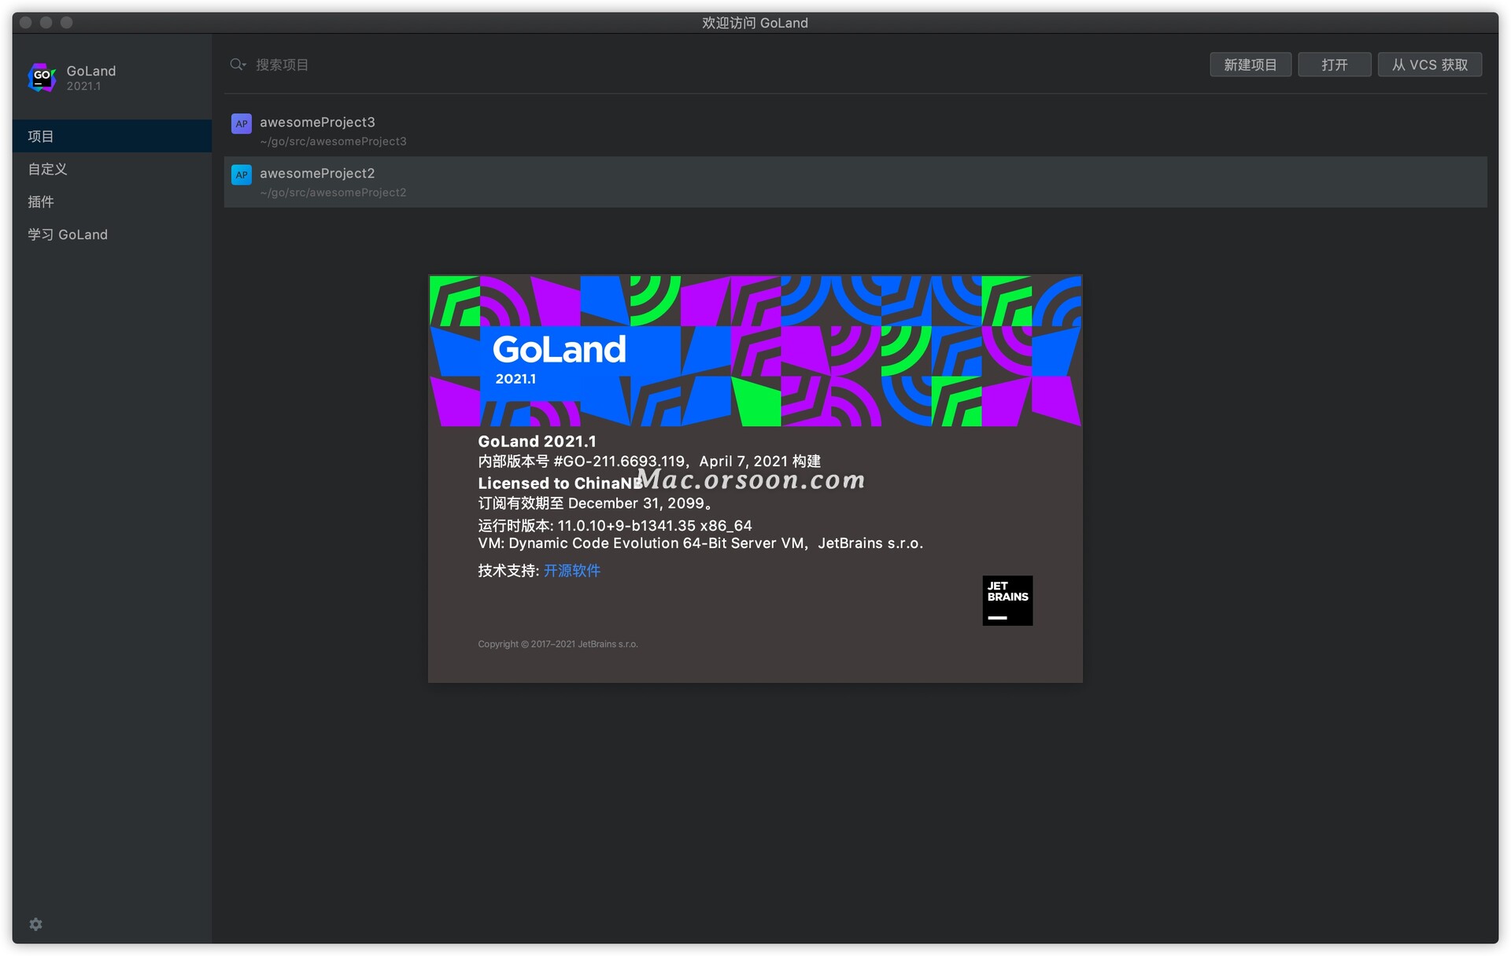Open the awesomeProject3 project entry

[855, 131]
